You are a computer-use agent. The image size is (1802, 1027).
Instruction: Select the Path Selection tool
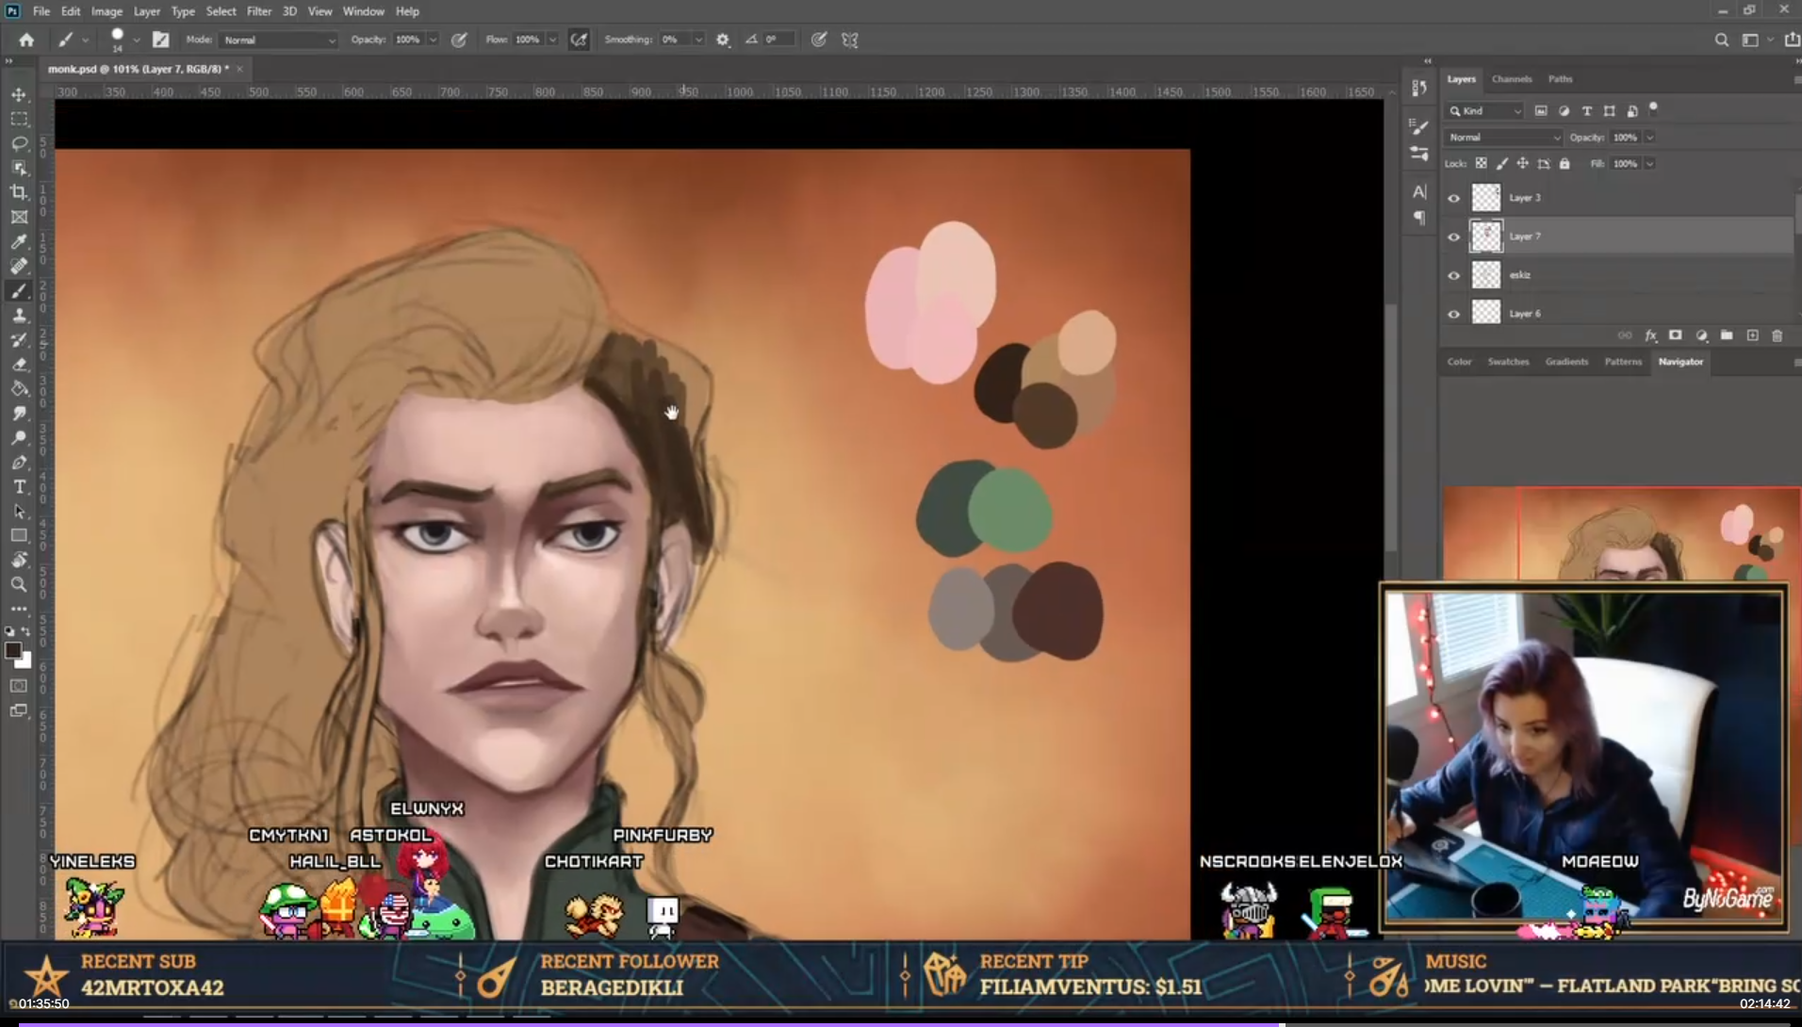coord(19,512)
